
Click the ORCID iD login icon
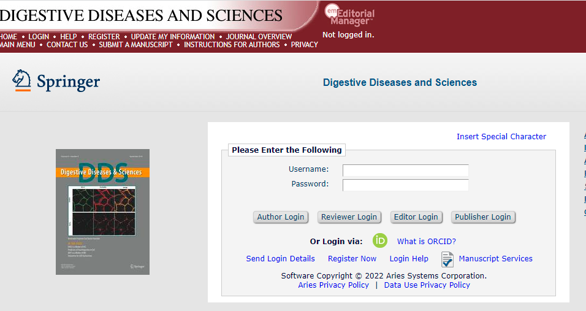click(380, 241)
